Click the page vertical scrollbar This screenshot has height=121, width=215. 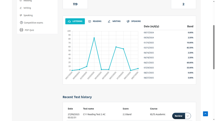214,47
